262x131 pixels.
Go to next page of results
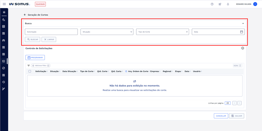[239, 103]
